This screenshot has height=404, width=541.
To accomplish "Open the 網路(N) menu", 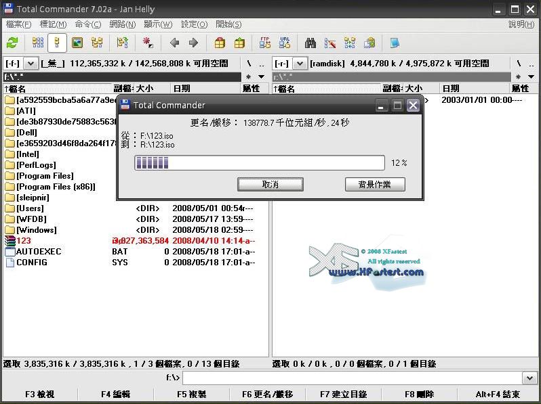I will [x=123, y=24].
